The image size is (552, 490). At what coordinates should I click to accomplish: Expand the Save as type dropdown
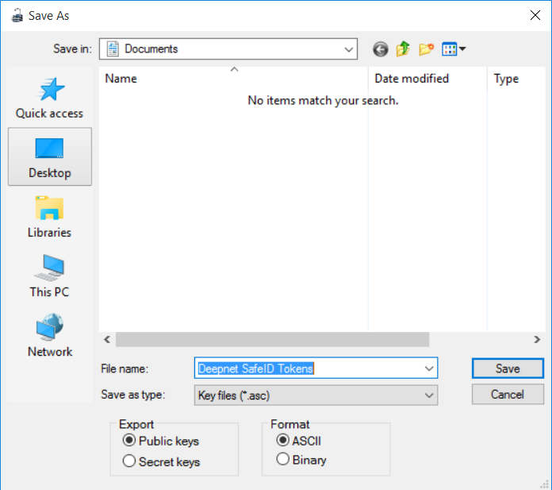click(429, 395)
